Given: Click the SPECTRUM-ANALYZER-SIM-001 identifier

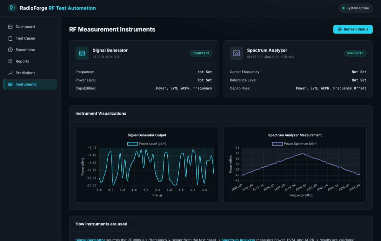Looking at the screenshot, I should click(x=271, y=57).
